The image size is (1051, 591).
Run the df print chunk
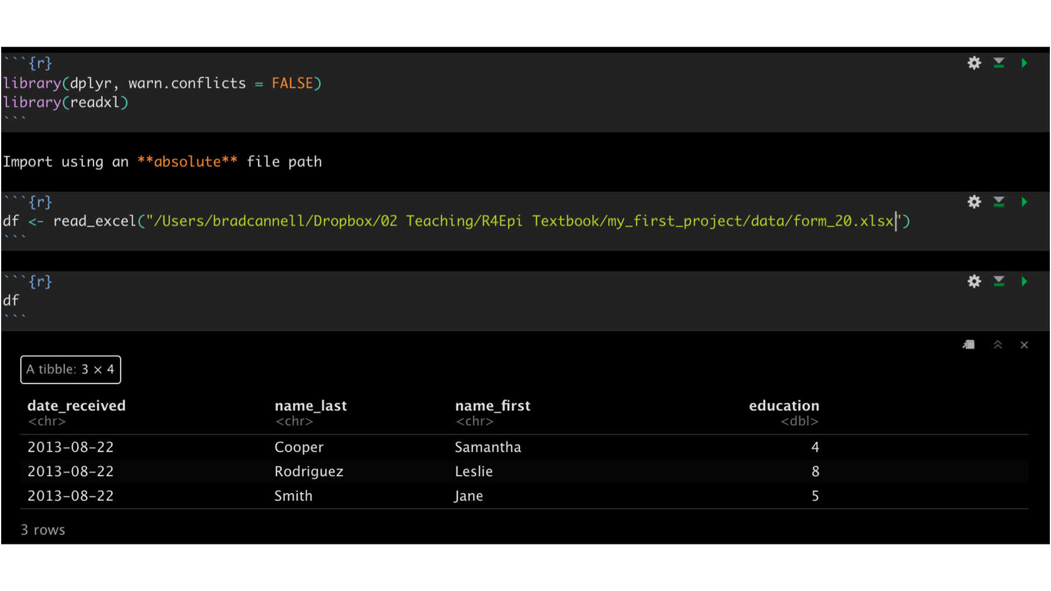[x=1024, y=281]
